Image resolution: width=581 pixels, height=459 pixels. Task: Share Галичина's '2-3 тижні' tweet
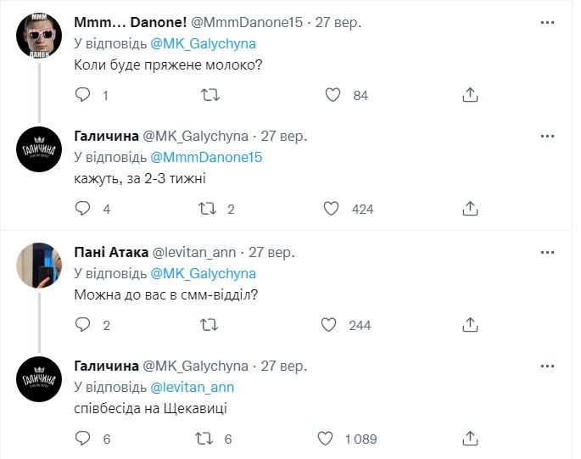coord(471,209)
